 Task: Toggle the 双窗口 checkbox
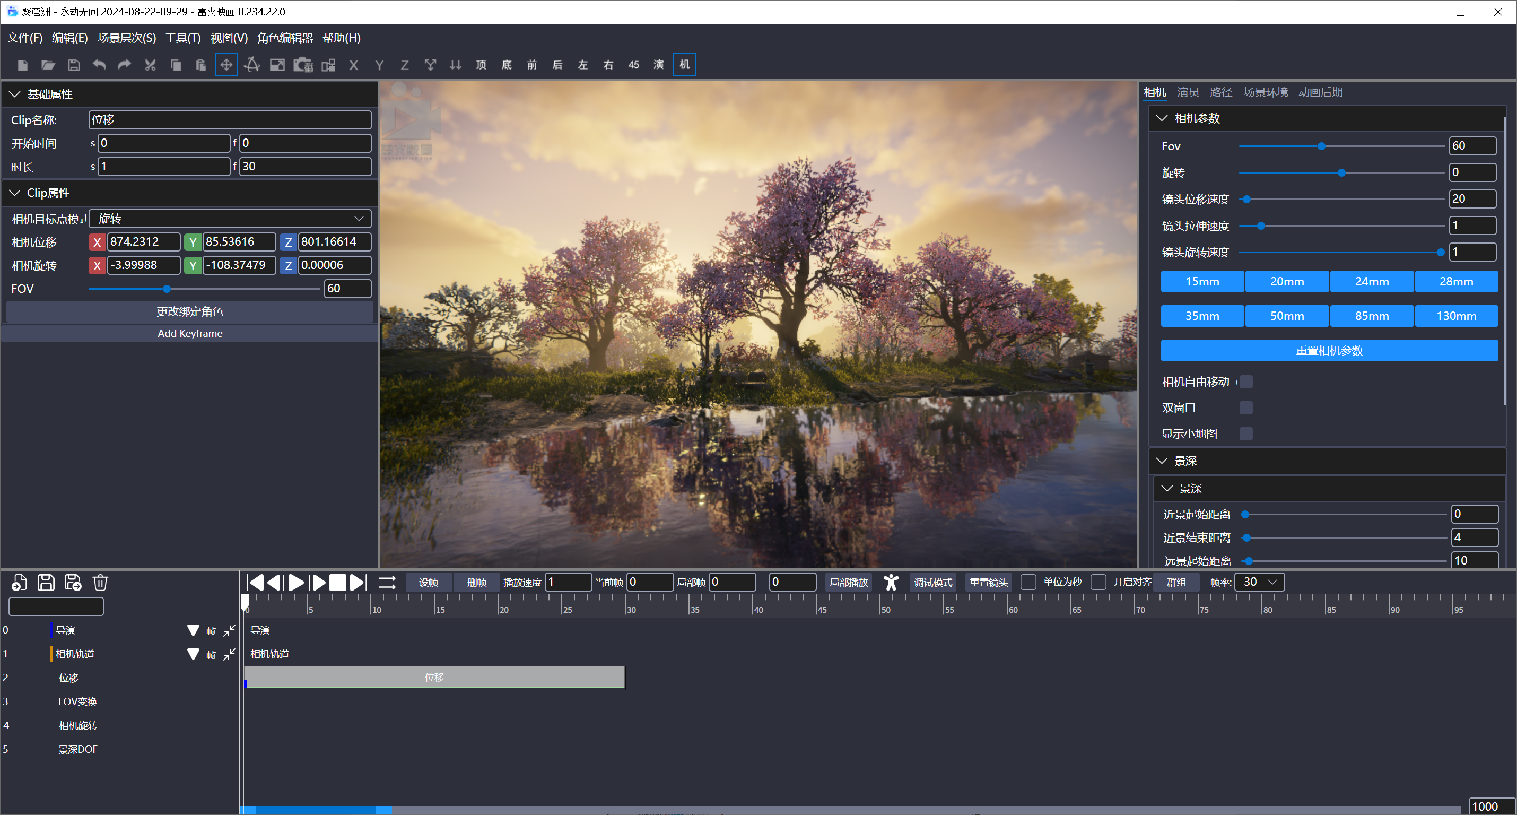[x=1246, y=408]
